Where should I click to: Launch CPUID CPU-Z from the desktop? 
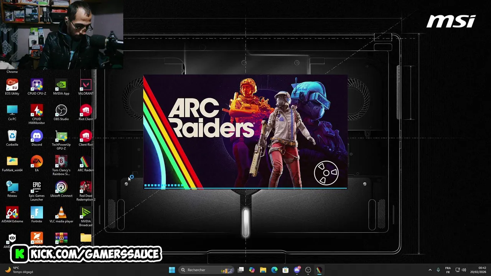[x=37, y=87]
